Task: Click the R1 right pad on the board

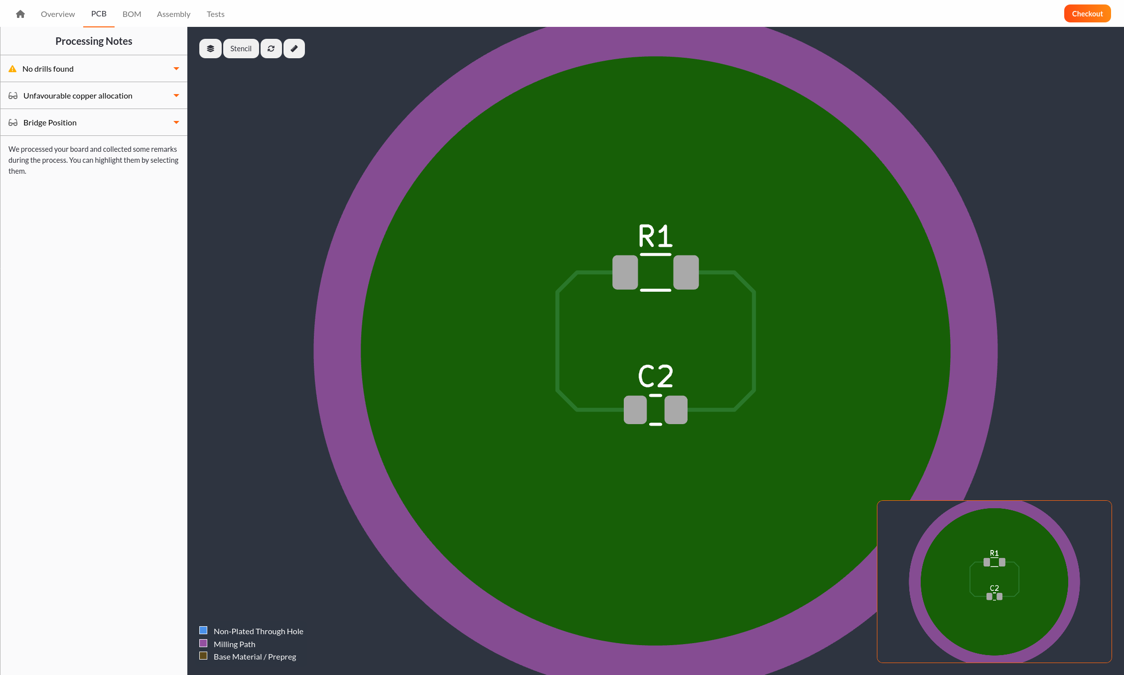Action: click(686, 272)
